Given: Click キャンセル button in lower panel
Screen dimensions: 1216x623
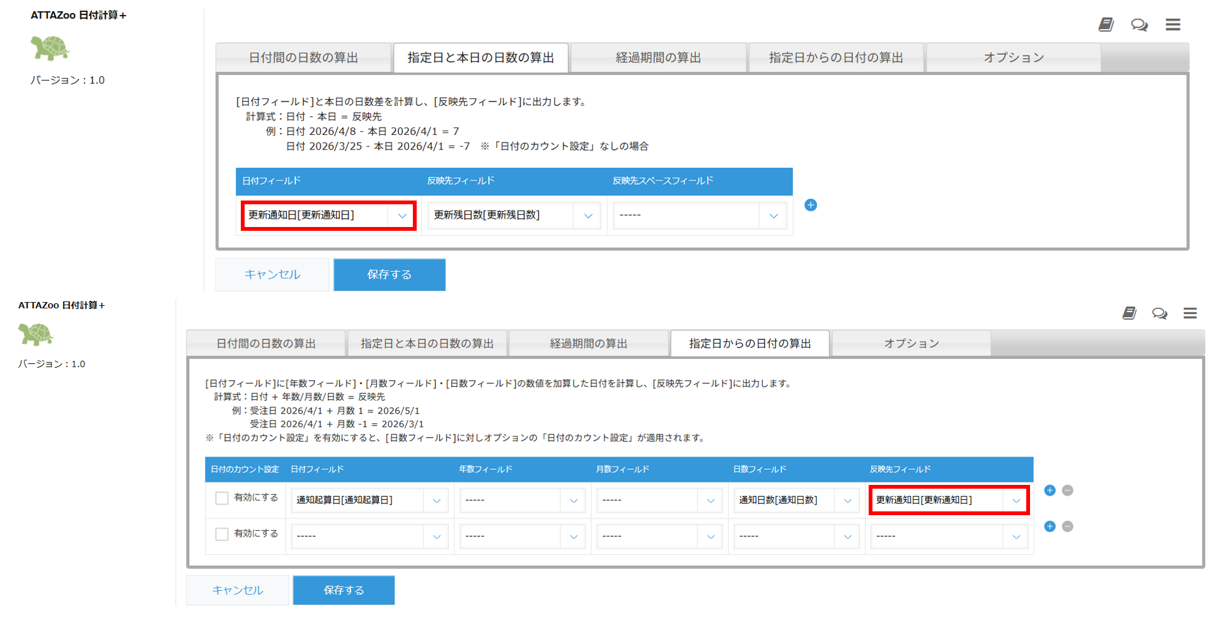Looking at the screenshot, I should [238, 590].
